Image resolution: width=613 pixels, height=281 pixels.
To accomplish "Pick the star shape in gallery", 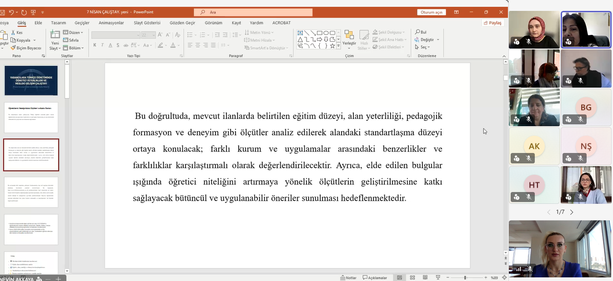I will coord(332,46).
